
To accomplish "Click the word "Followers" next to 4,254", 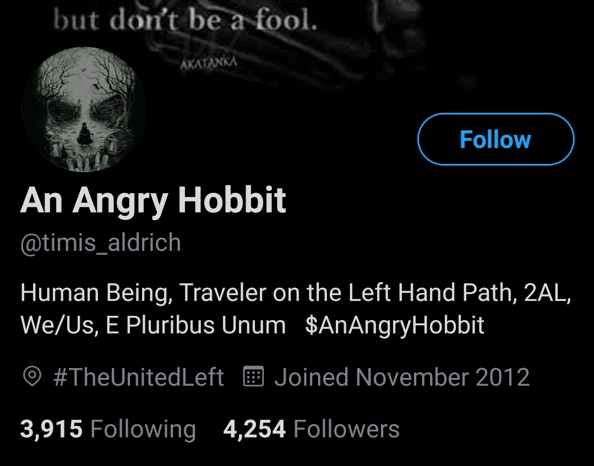I will (x=347, y=429).
